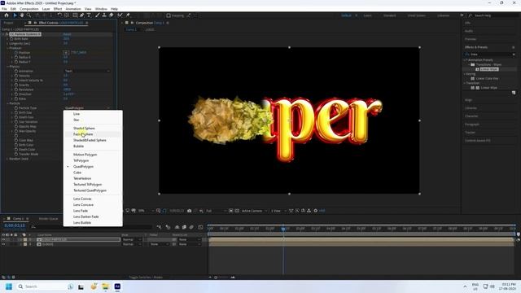Screen dimensions: 521x293
Task: Toggle the shy layers icon in timeline
Action: (177, 227)
